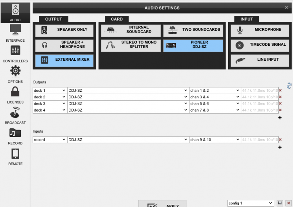The width and height of the screenshot is (293, 207).
Task: Open the chan 5 & 6 dropdown
Action: click(215, 103)
